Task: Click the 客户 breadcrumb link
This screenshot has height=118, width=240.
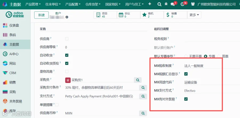Action: (58, 13)
